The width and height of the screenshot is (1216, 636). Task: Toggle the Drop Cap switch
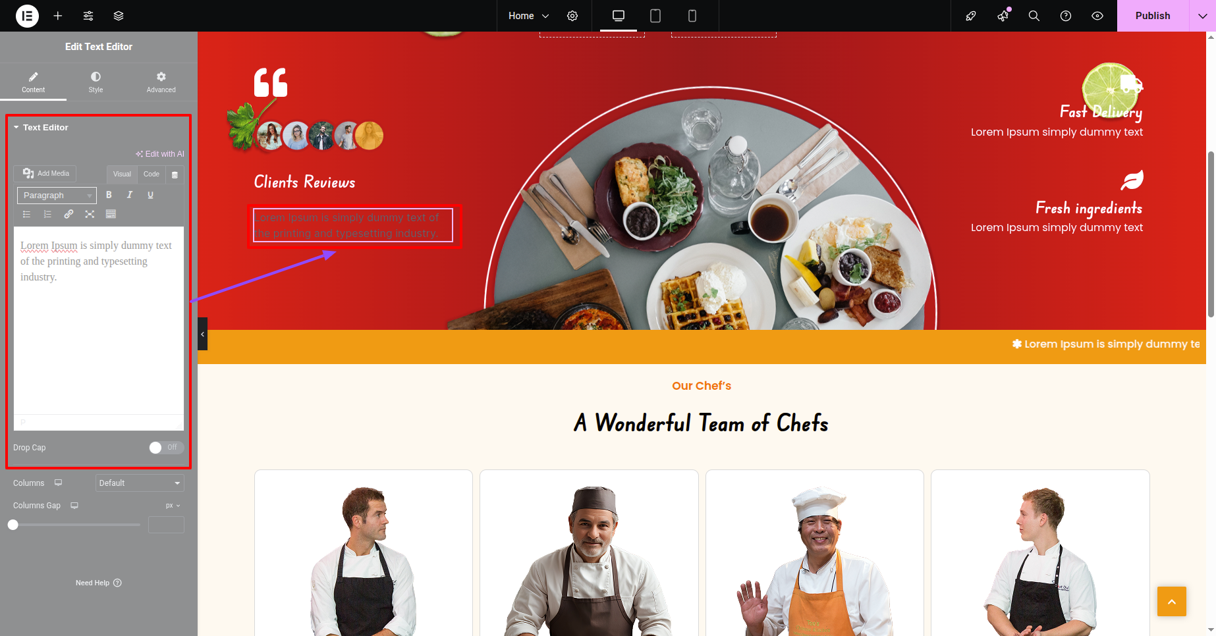click(x=166, y=448)
